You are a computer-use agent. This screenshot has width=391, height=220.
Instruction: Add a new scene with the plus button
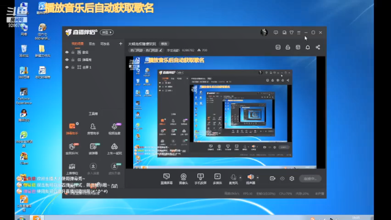pos(120,43)
